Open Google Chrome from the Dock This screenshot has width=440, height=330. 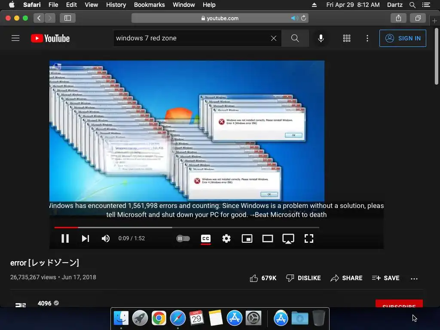159,318
